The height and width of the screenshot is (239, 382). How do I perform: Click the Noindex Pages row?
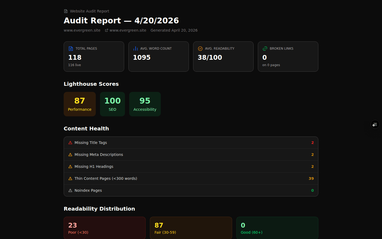click(191, 190)
